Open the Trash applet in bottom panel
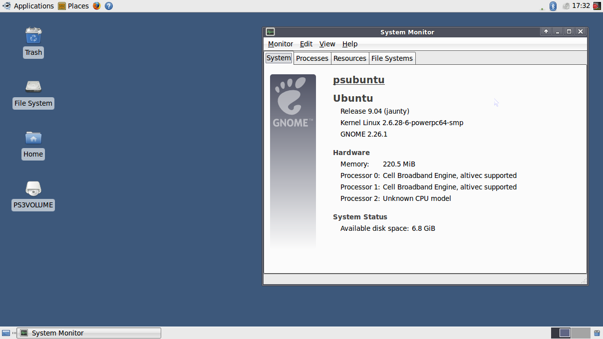The height and width of the screenshot is (339, 603). pos(597,333)
